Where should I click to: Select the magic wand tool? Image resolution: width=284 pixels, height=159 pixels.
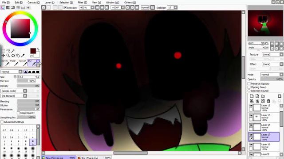pyautogui.click(x=13, y=51)
